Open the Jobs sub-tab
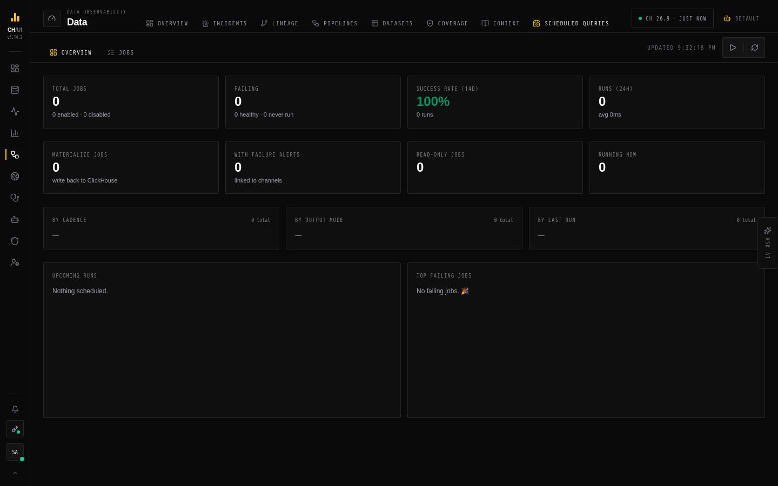 pos(120,52)
